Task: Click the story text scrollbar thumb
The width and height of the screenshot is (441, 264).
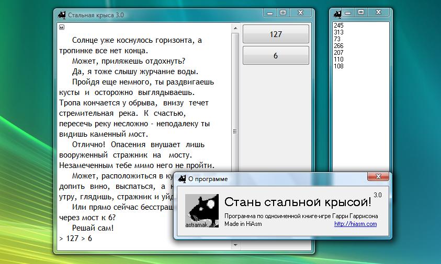Action: [x=235, y=131]
